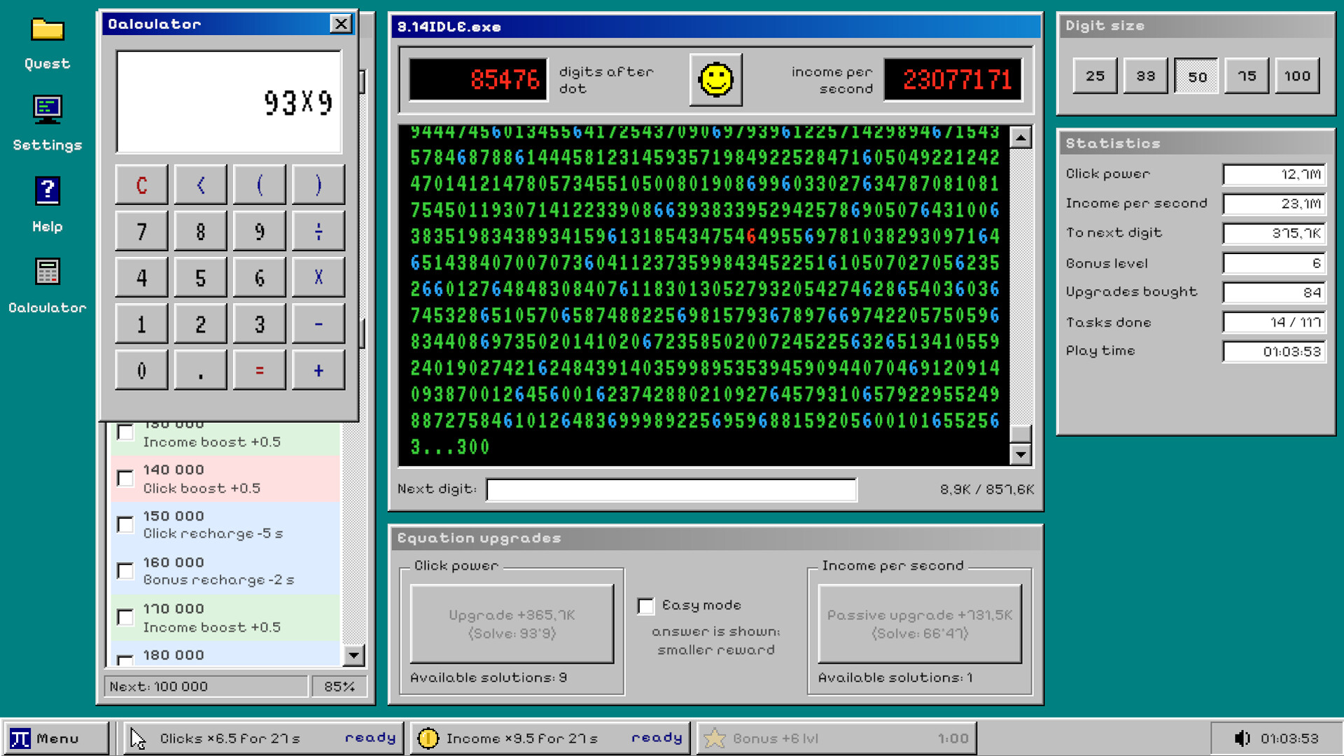Click the backspace arrow calculator key

200,185
